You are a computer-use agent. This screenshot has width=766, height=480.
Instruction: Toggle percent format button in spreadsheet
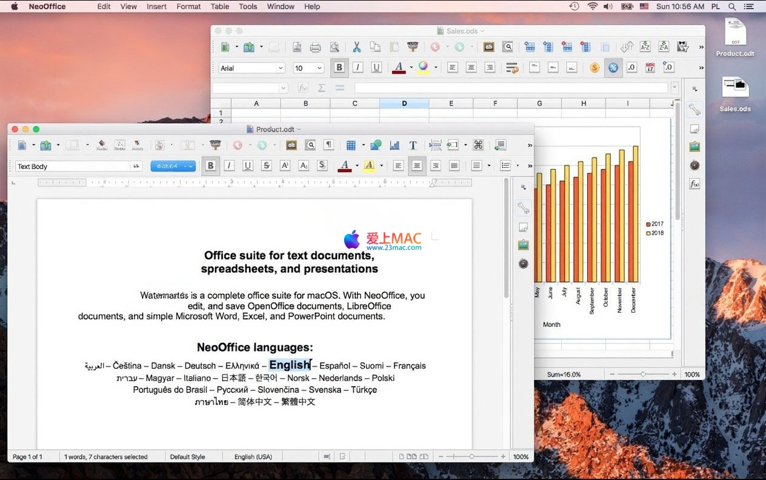click(613, 68)
